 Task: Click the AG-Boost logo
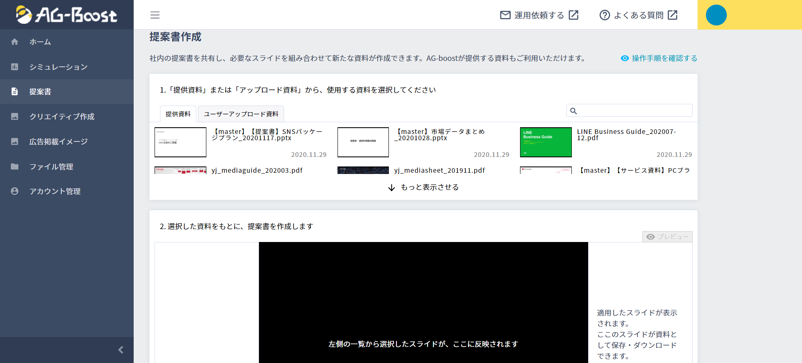tap(67, 15)
